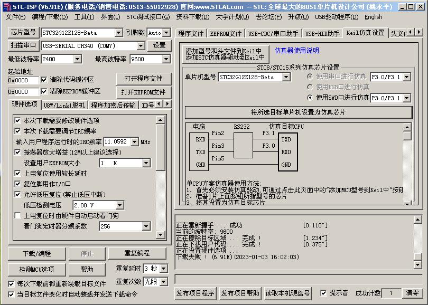Switch to the EEPROM文件 tab
The height and width of the screenshot is (305, 428).
pyautogui.click(x=226, y=34)
